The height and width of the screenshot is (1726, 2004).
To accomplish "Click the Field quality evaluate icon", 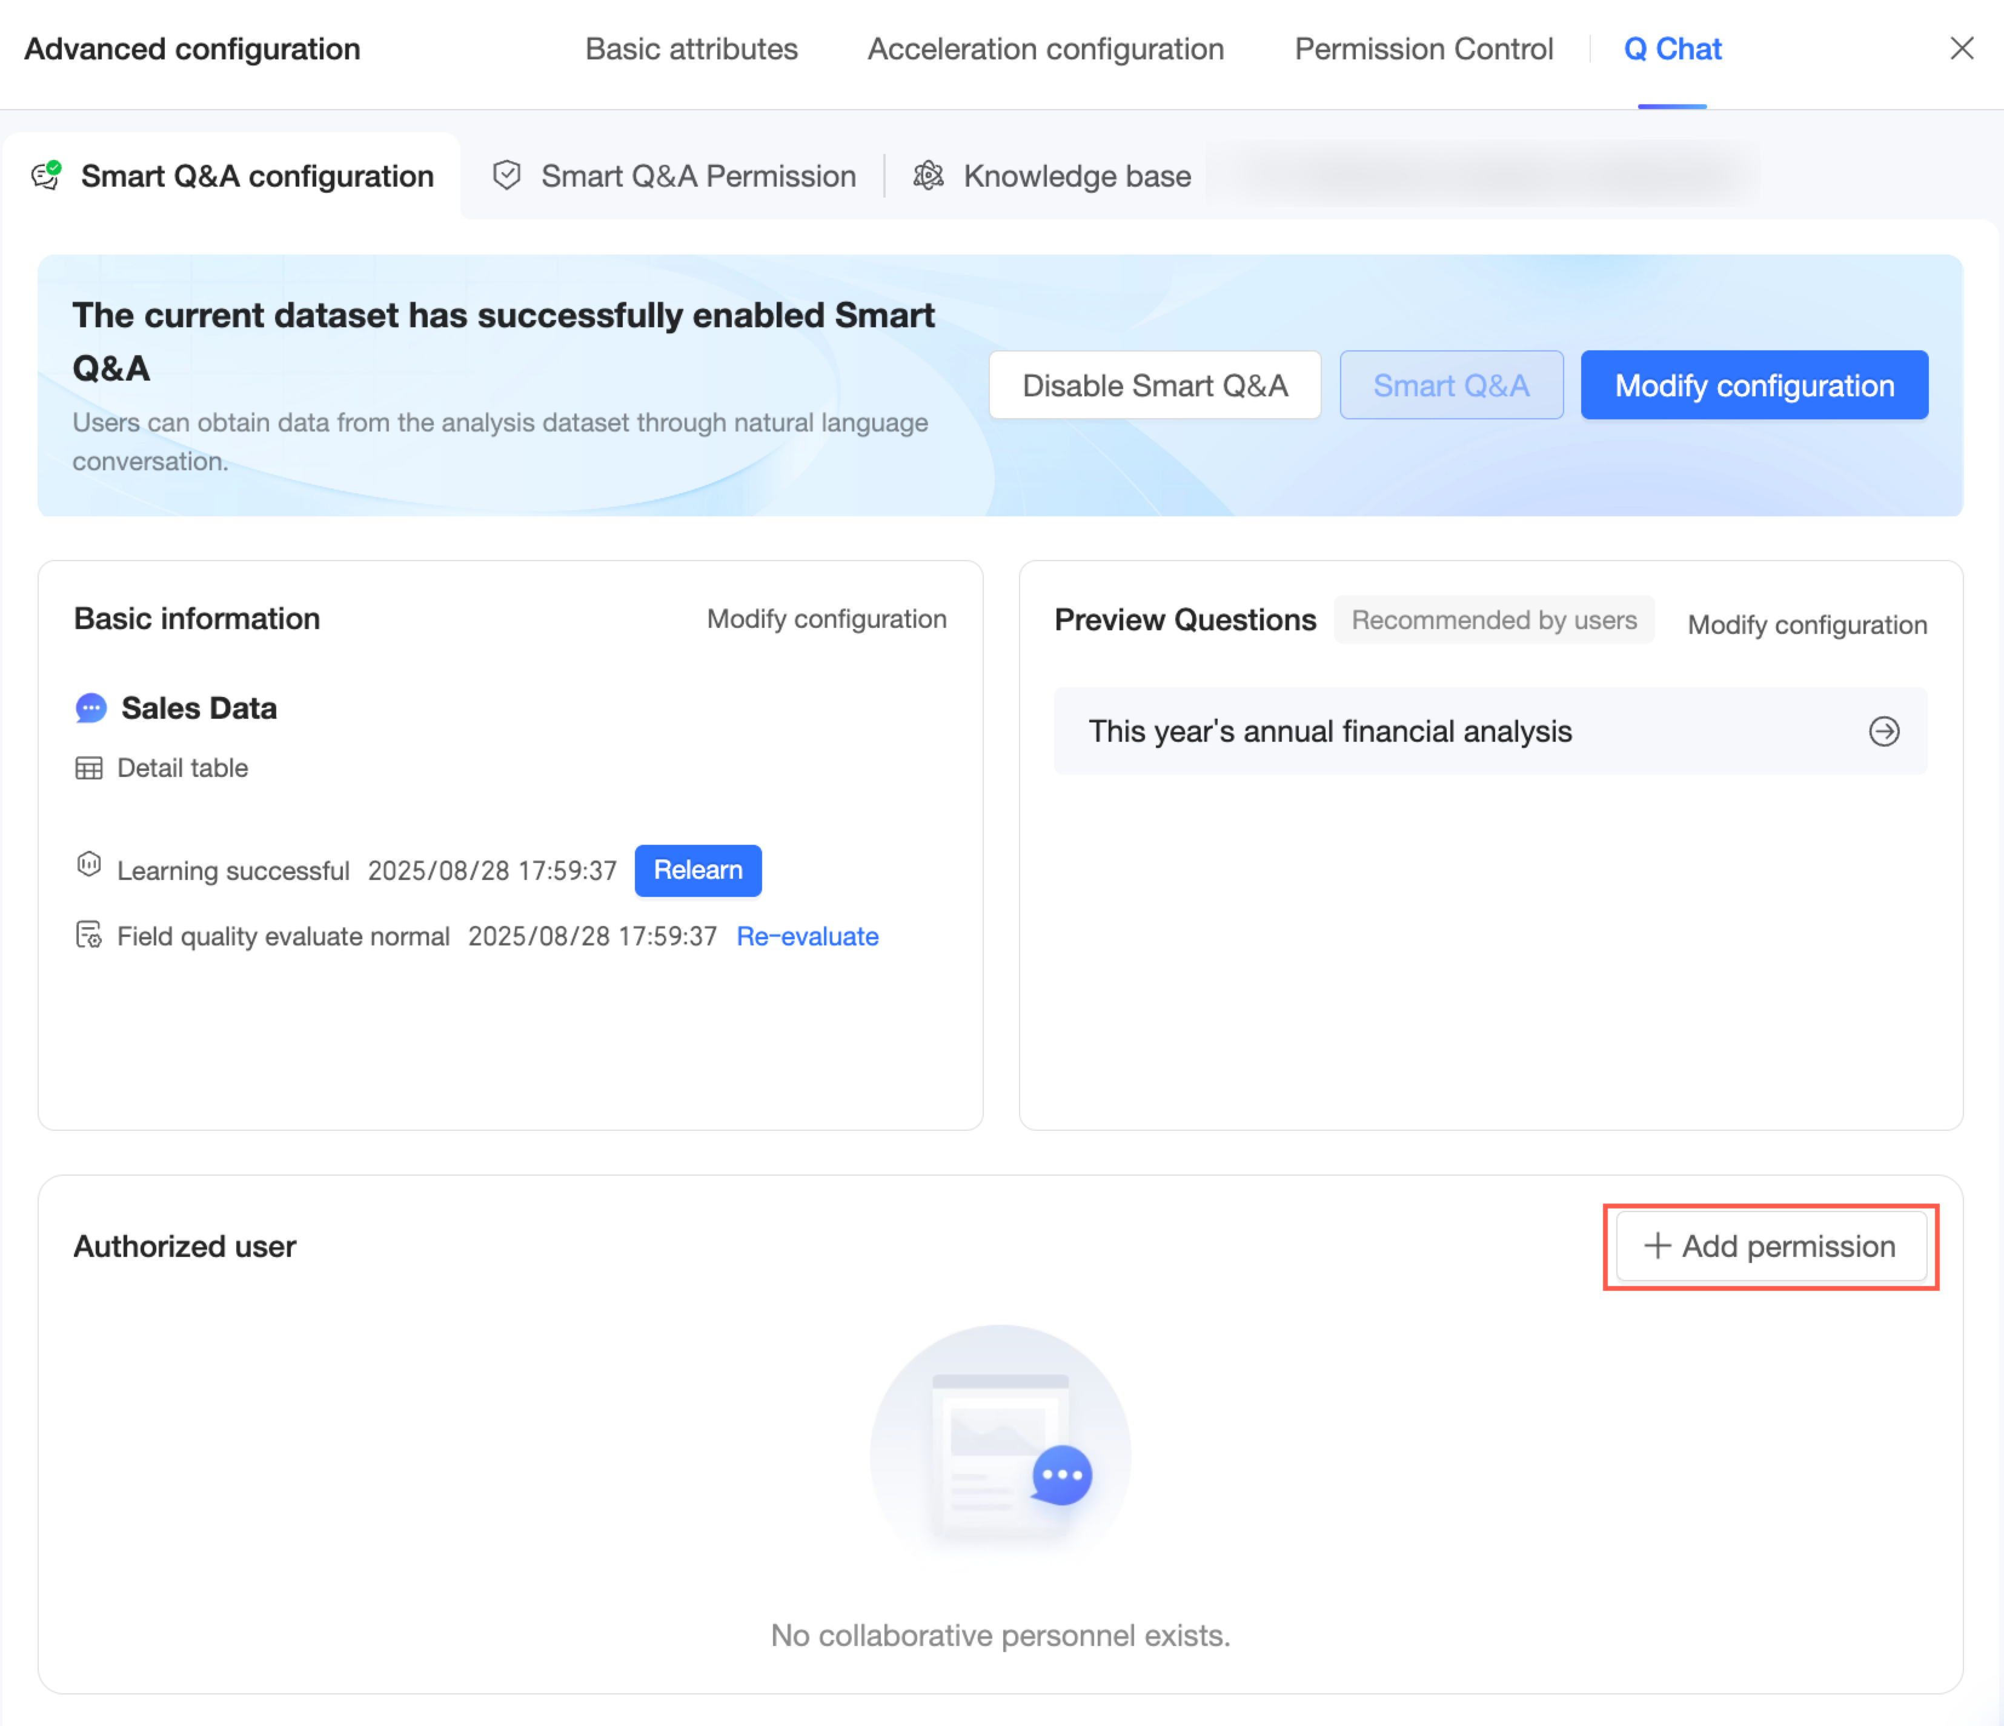I will point(89,935).
